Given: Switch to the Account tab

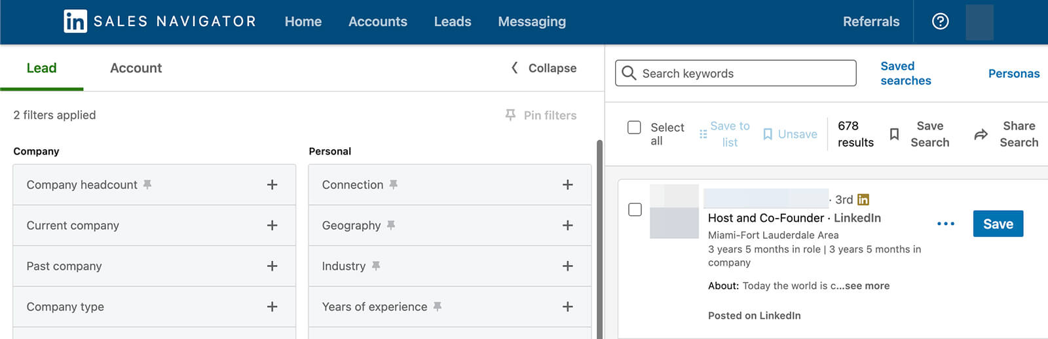Looking at the screenshot, I should tap(136, 68).
